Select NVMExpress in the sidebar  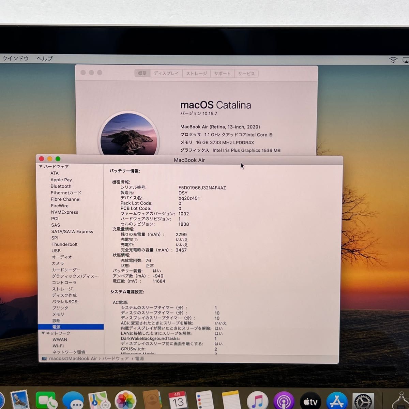65,212
